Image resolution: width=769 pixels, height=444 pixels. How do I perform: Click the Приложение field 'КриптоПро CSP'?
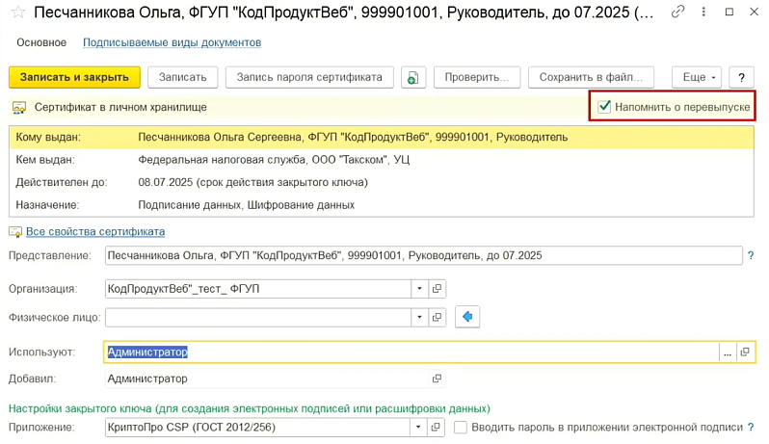point(257,428)
